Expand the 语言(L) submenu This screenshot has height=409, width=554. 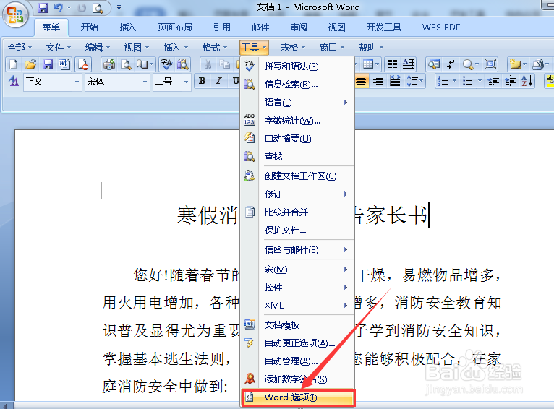(297, 103)
